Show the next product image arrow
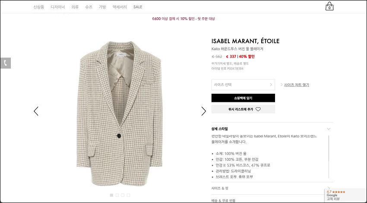The width and height of the screenshot is (367, 203). click(x=204, y=111)
